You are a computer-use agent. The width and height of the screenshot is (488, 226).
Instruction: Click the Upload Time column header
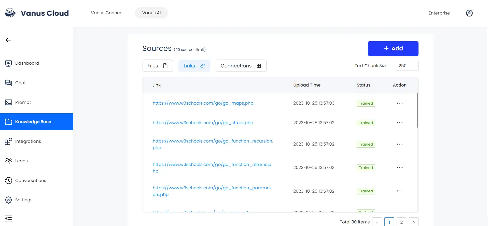pyautogui.click(x=307, y=85)
